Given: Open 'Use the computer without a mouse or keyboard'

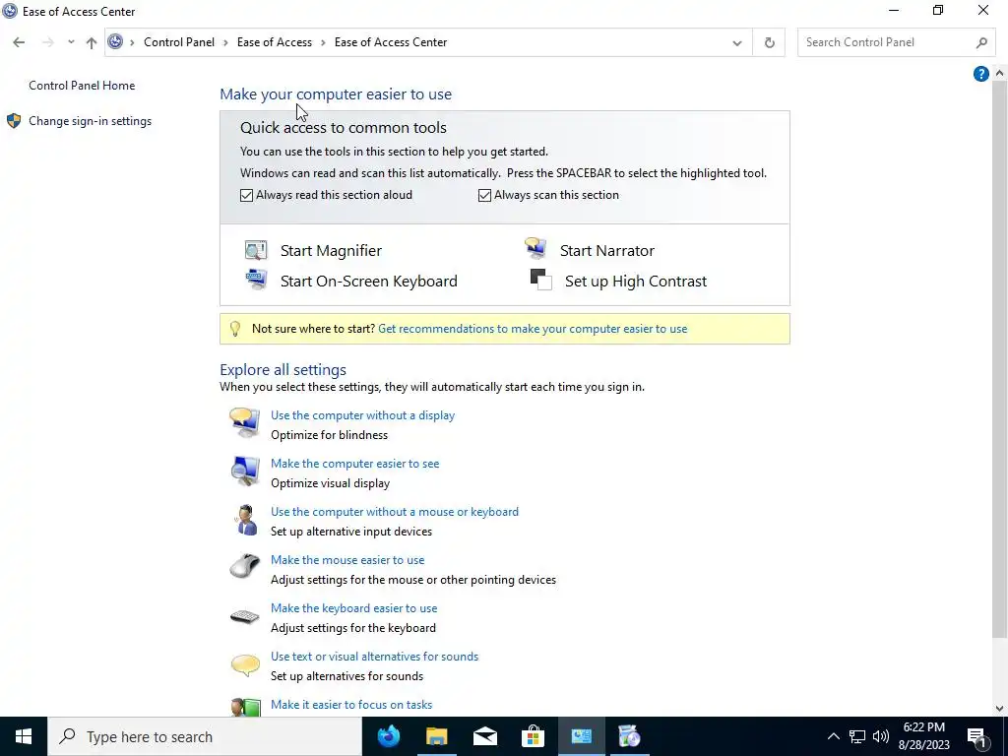Looking at the screenshot, I should [395, 512].
